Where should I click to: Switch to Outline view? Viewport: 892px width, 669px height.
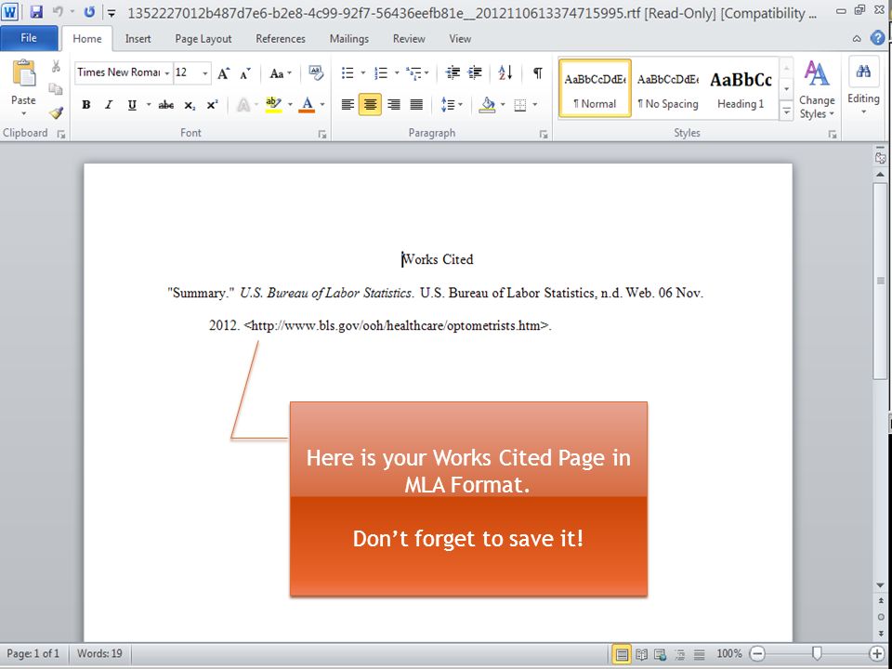(680, 654)
